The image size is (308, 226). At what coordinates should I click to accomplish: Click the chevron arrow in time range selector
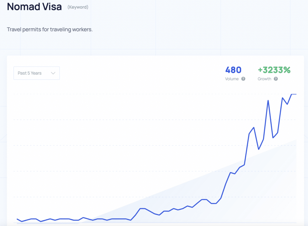53,73
